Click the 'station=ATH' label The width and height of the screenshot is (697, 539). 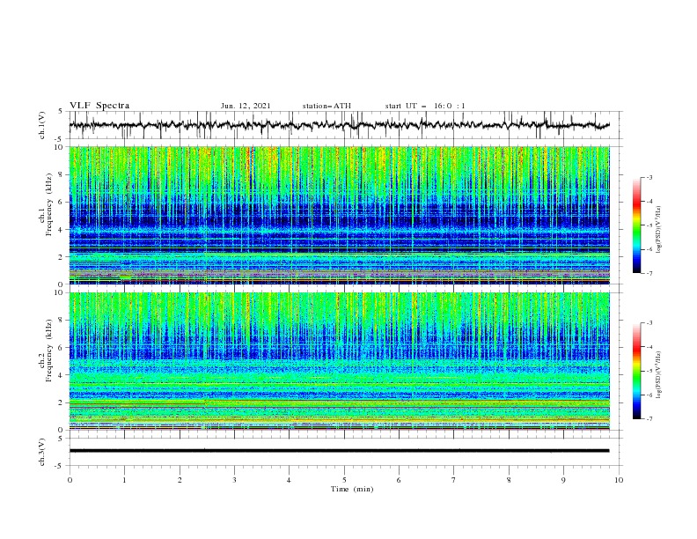[x=326, y=106]
